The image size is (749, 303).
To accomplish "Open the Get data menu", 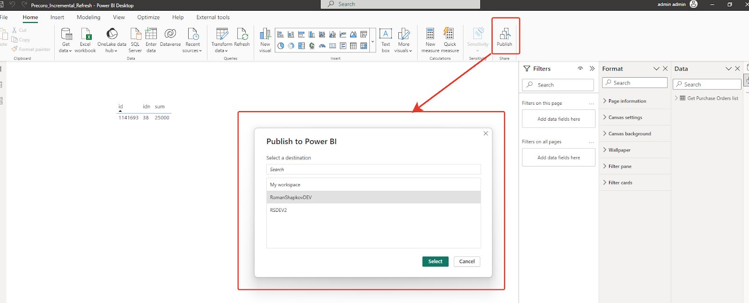I will tap(66, 40).
